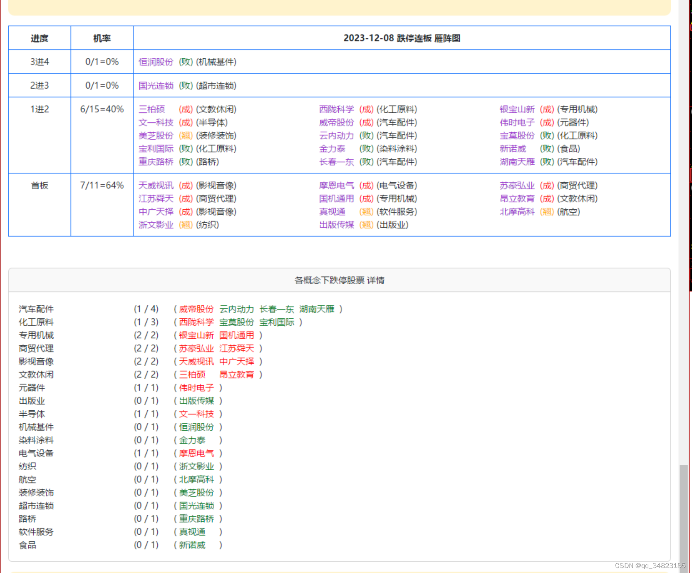Click 摩恩电气 in the 电气设备 detail row
Image resolution: width=692 pixels, height=573 pixels.
click(x=196, y=454)
